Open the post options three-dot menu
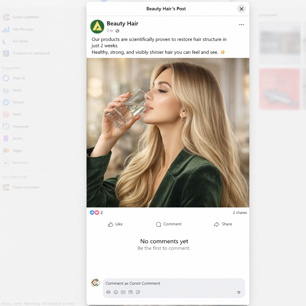Screen dimensions: 306x306 [x=241, y=25]
